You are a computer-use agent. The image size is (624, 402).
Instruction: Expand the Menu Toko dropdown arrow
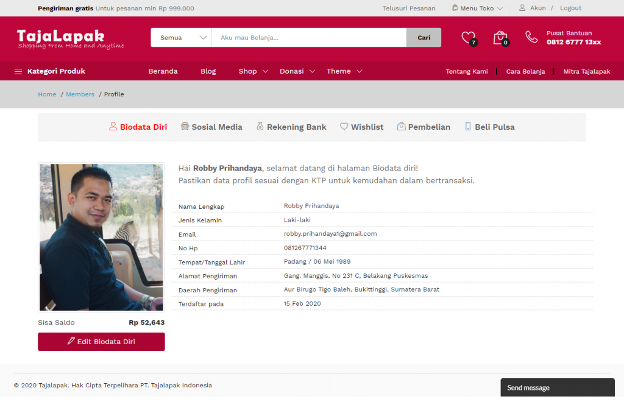tap(500, 9)
